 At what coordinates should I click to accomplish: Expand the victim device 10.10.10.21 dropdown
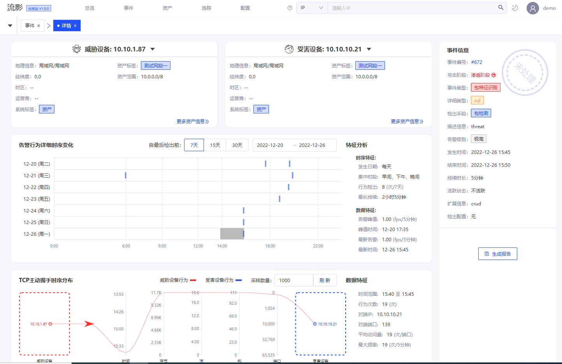pyautogui.click(x=369, y=49)
